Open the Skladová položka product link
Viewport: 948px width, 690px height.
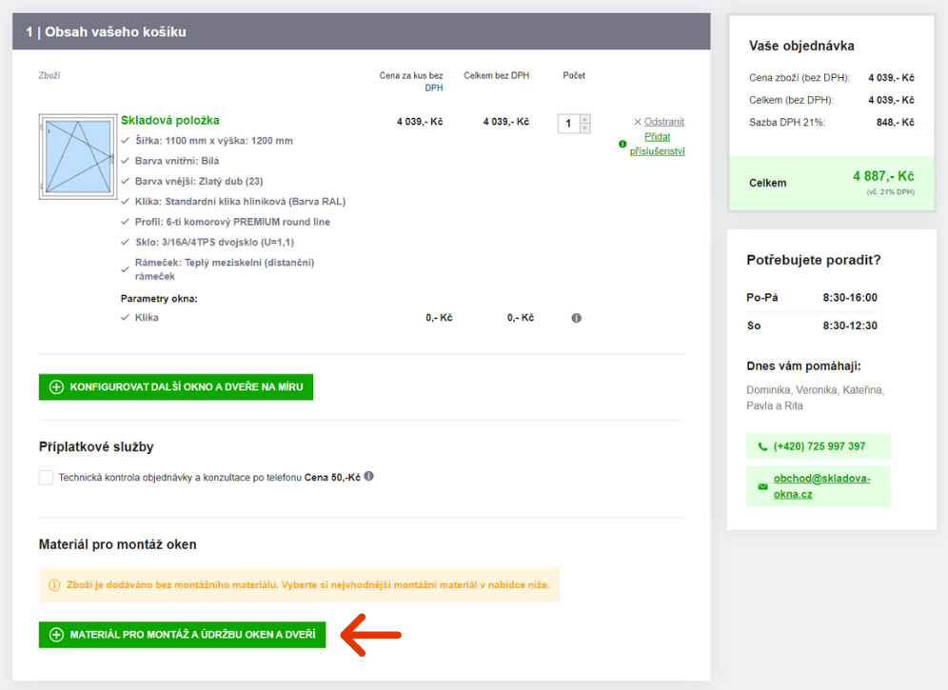pos(169,120)
